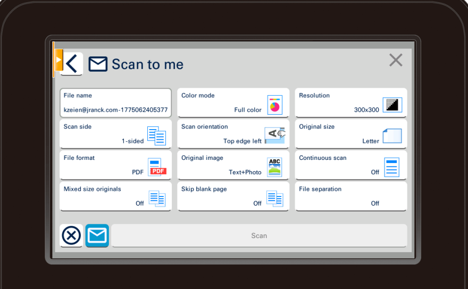This screenshot has height=289, width=468.
Task: Open the File separation setting
Action: [351, 197]
